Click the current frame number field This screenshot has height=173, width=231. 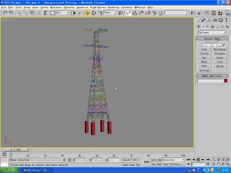(x=198, y=164)
